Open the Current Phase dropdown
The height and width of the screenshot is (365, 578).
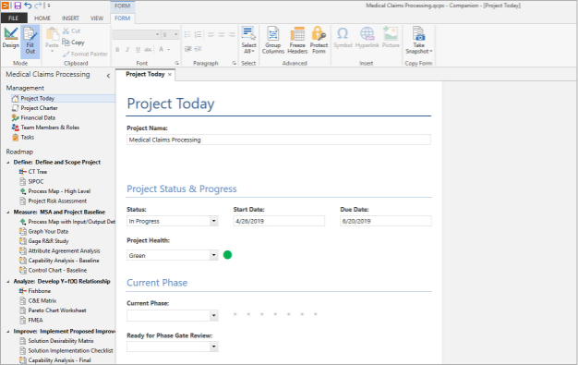(214, 315)
